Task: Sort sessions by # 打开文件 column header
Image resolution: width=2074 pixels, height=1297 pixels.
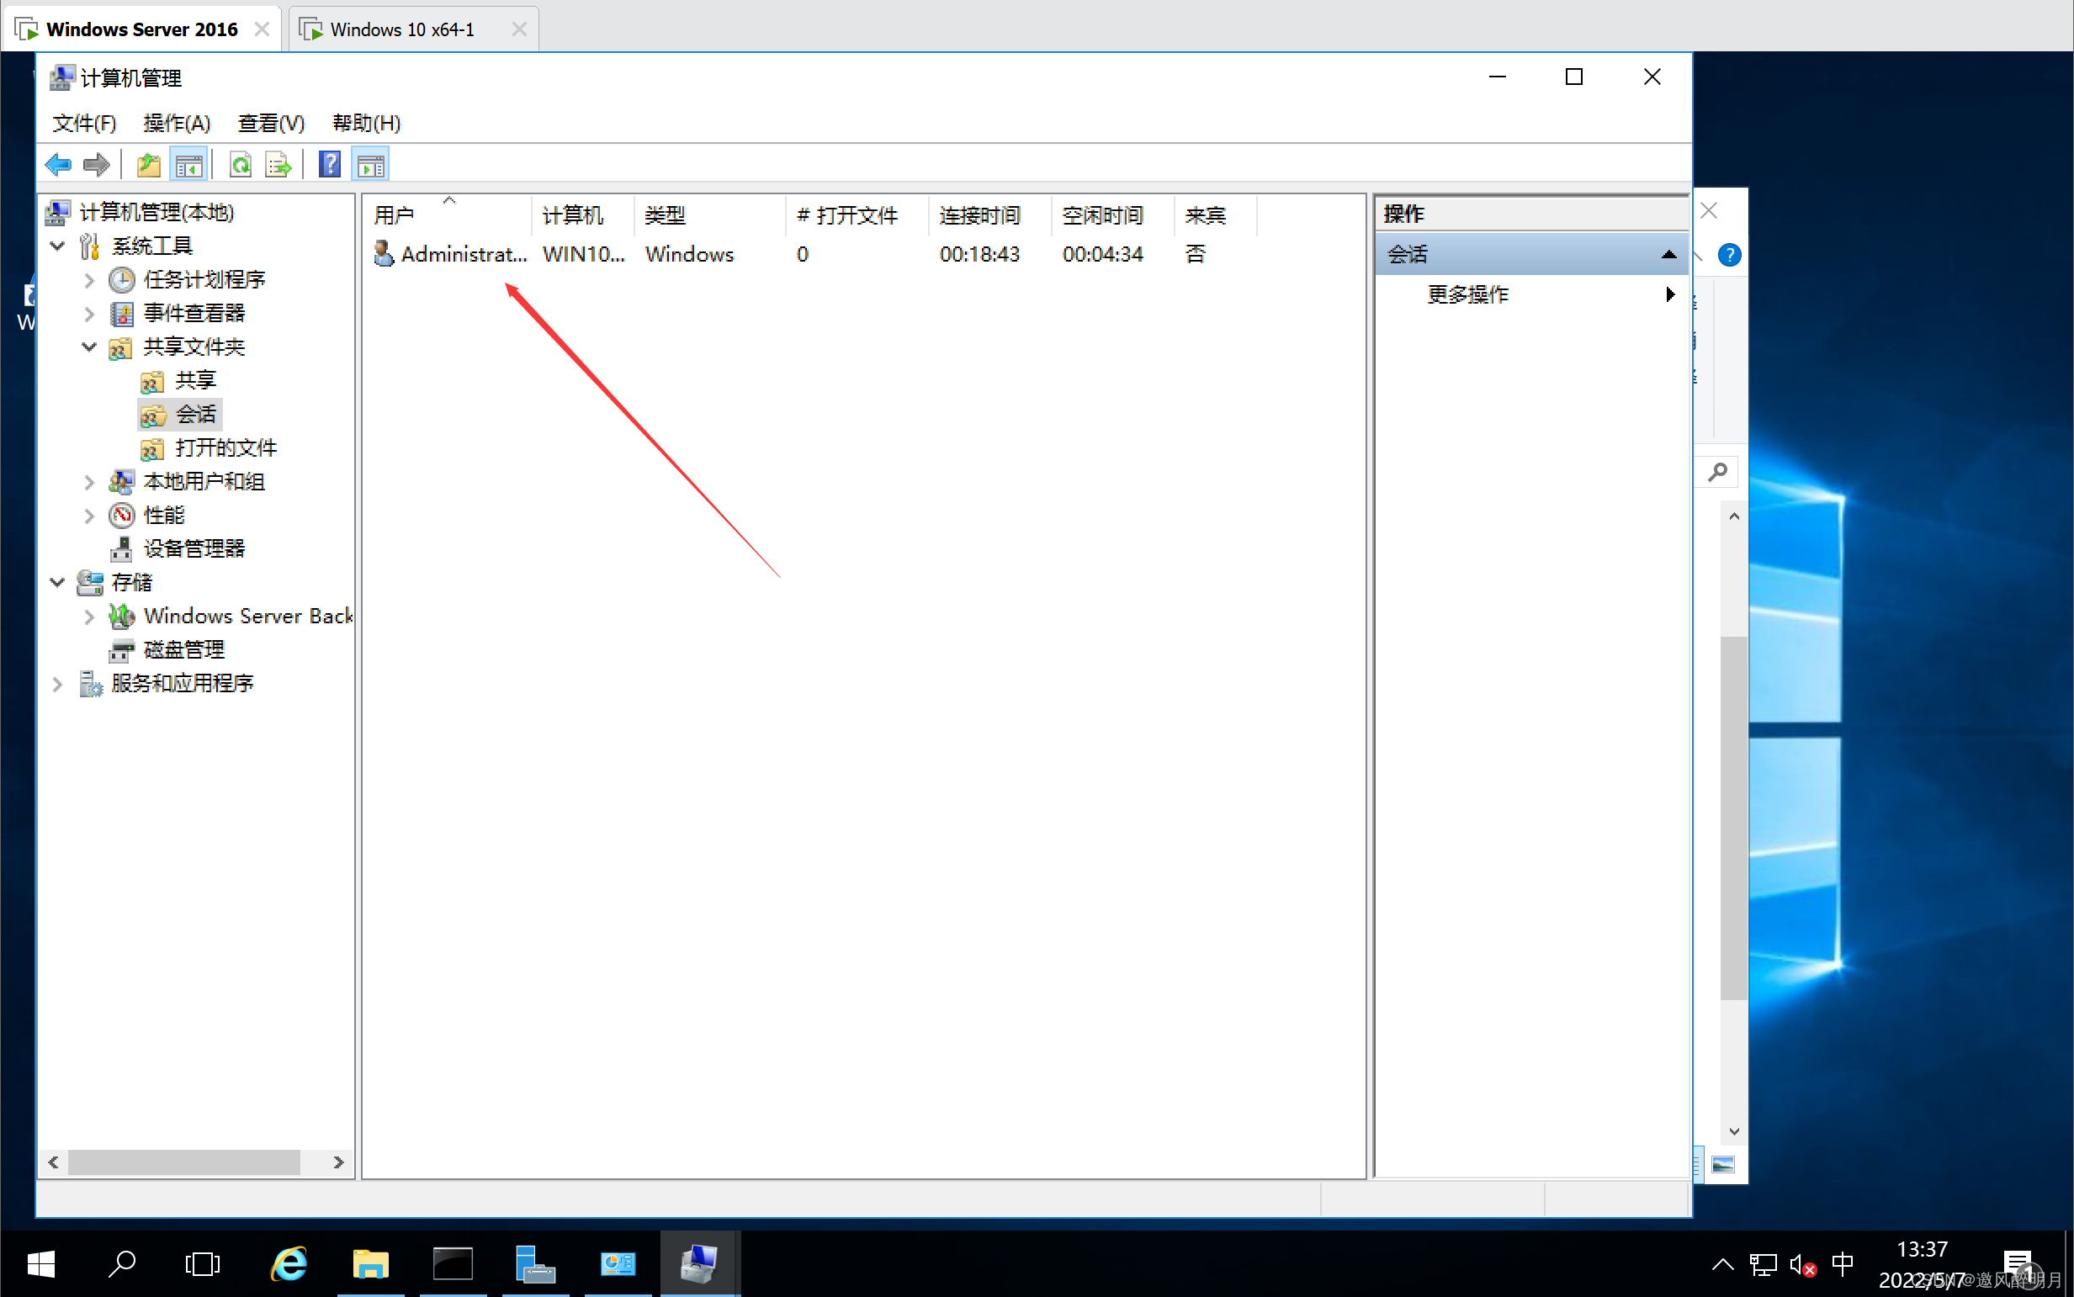Action: [x=857, y=215]
